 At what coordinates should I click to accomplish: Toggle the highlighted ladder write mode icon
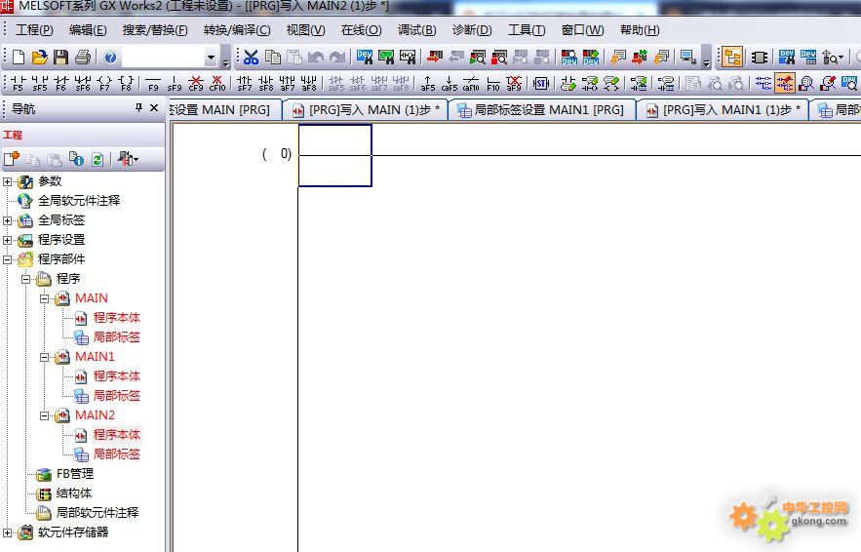[784, 83]
